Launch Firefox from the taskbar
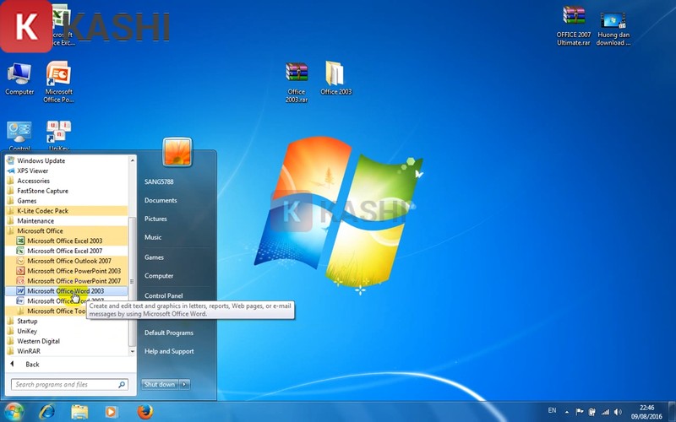The height and width of the screenshot is (422, 676). [145, 411]
